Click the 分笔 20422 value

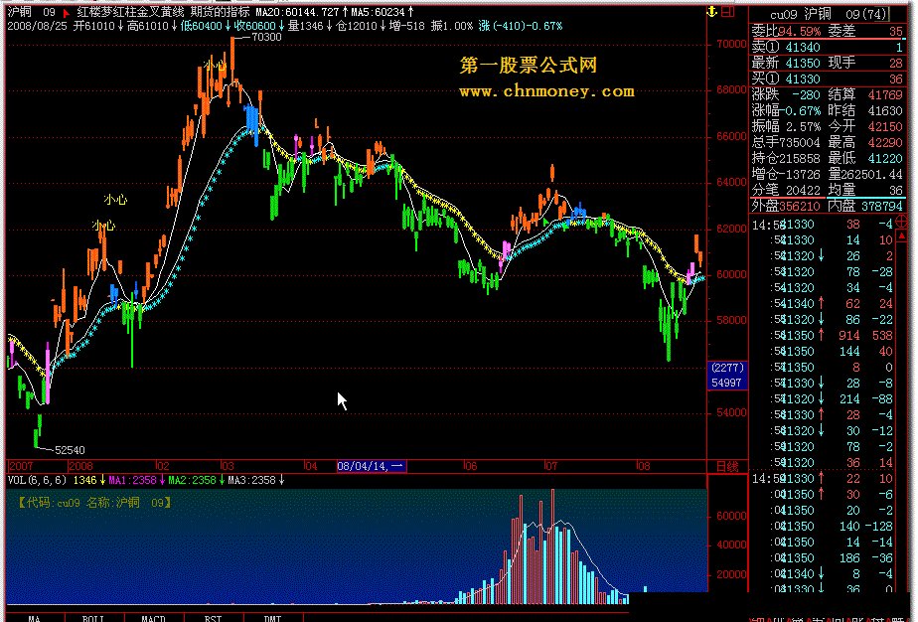786,190
